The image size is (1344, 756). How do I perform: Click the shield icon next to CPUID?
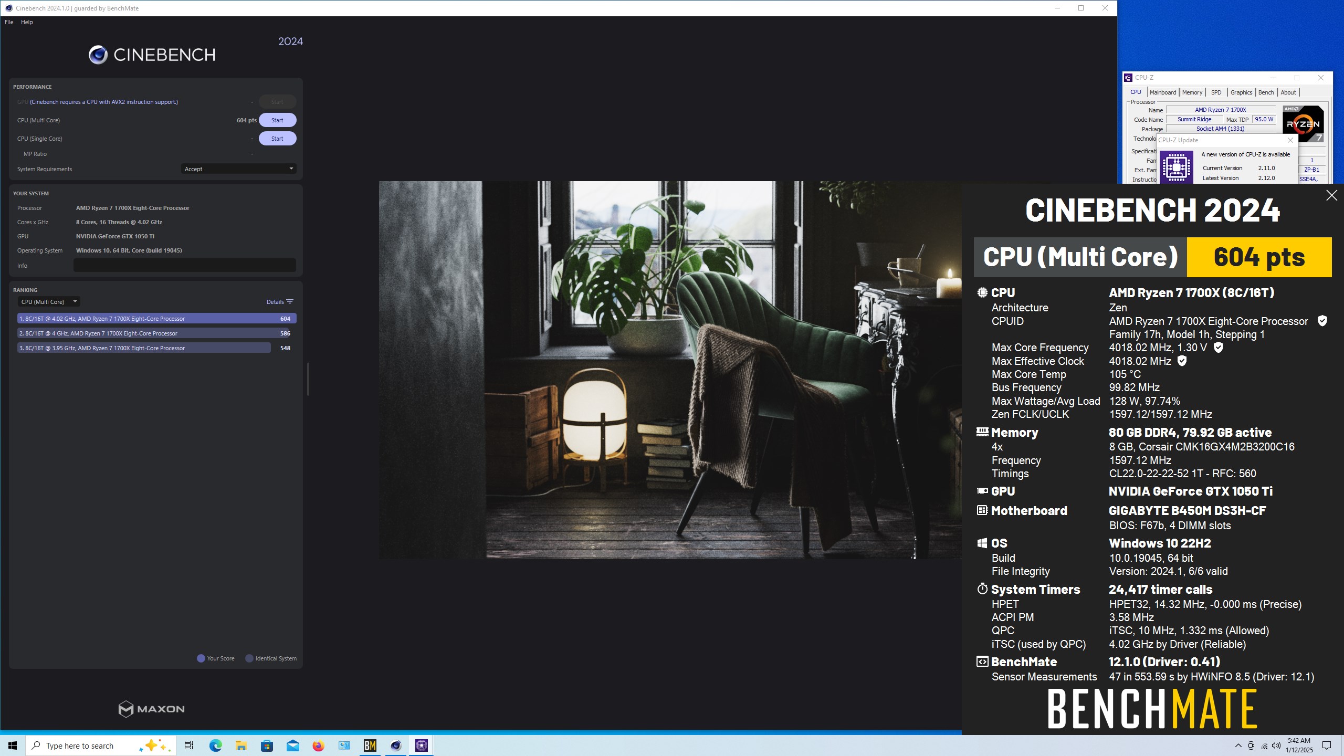coord(1322,321)
